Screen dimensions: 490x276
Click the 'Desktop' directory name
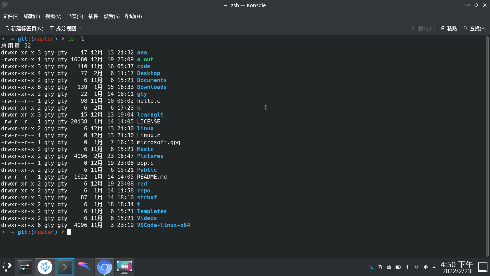(x=149, y=73)
